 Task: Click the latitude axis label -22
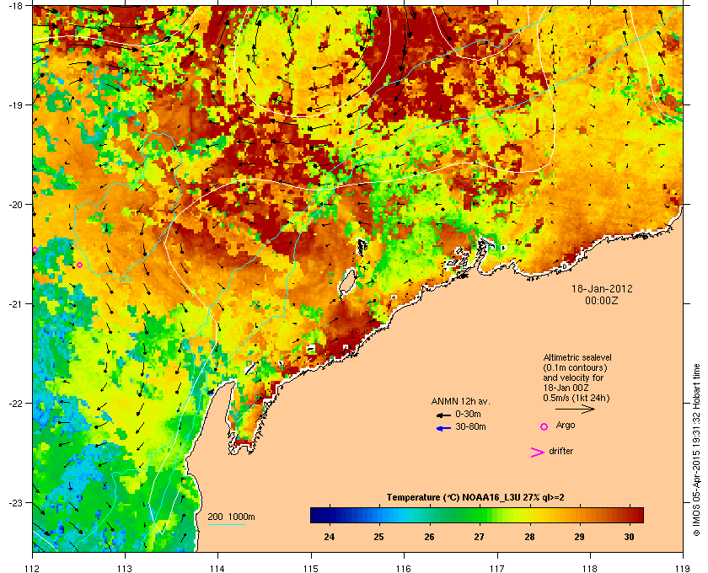click(x=15, y=404)
